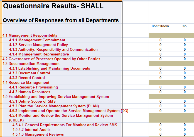Click Don't Know value for 4.3.3 Record Control
194x137 pixels.
tap(160, 78)
